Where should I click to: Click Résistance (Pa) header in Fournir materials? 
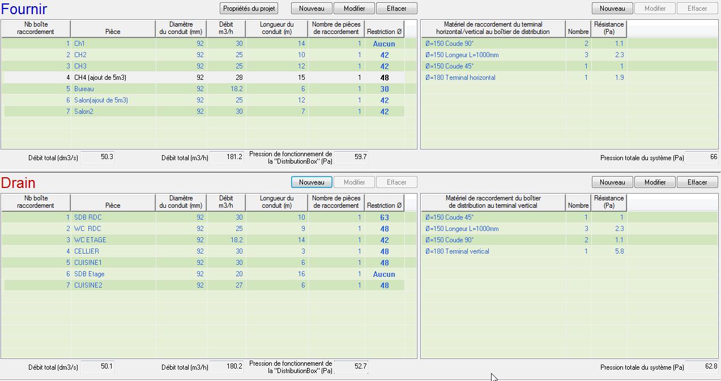pos(609,28)
